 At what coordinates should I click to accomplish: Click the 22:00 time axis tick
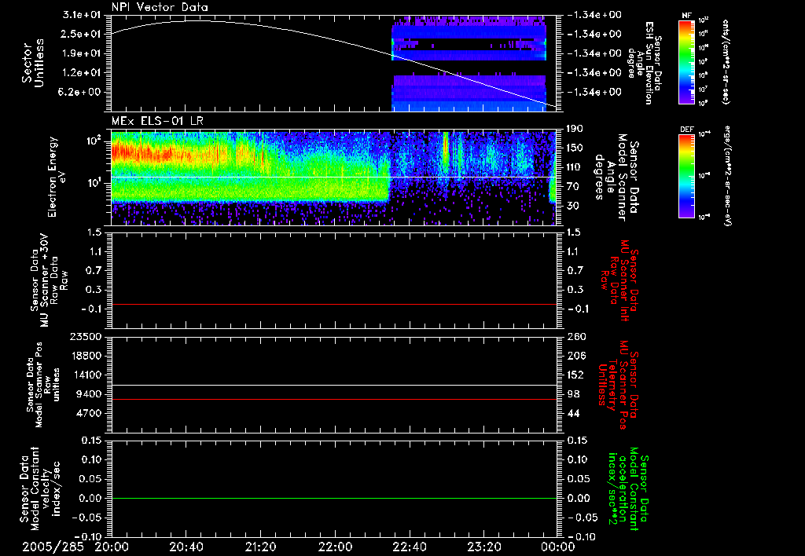(x=335, y=545)
